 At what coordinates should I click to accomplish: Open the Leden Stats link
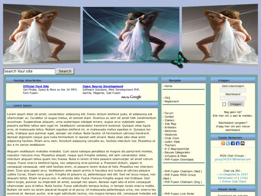[x=172, y=142]
